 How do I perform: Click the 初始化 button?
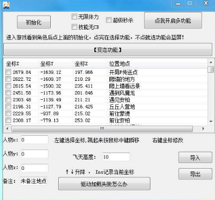pyautogui.click(x=34, y=22)
